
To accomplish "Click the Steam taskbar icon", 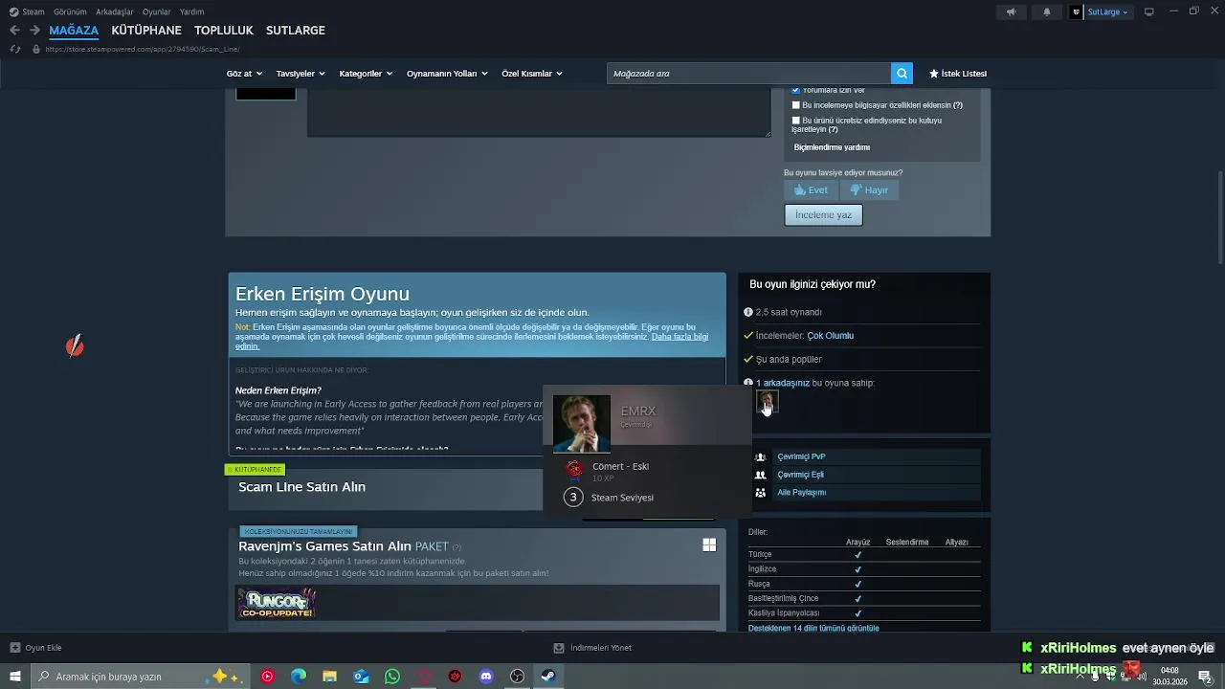I will (548, 677).
